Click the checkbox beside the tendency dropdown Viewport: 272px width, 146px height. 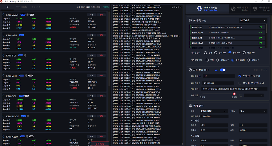[x=241, y=95]
